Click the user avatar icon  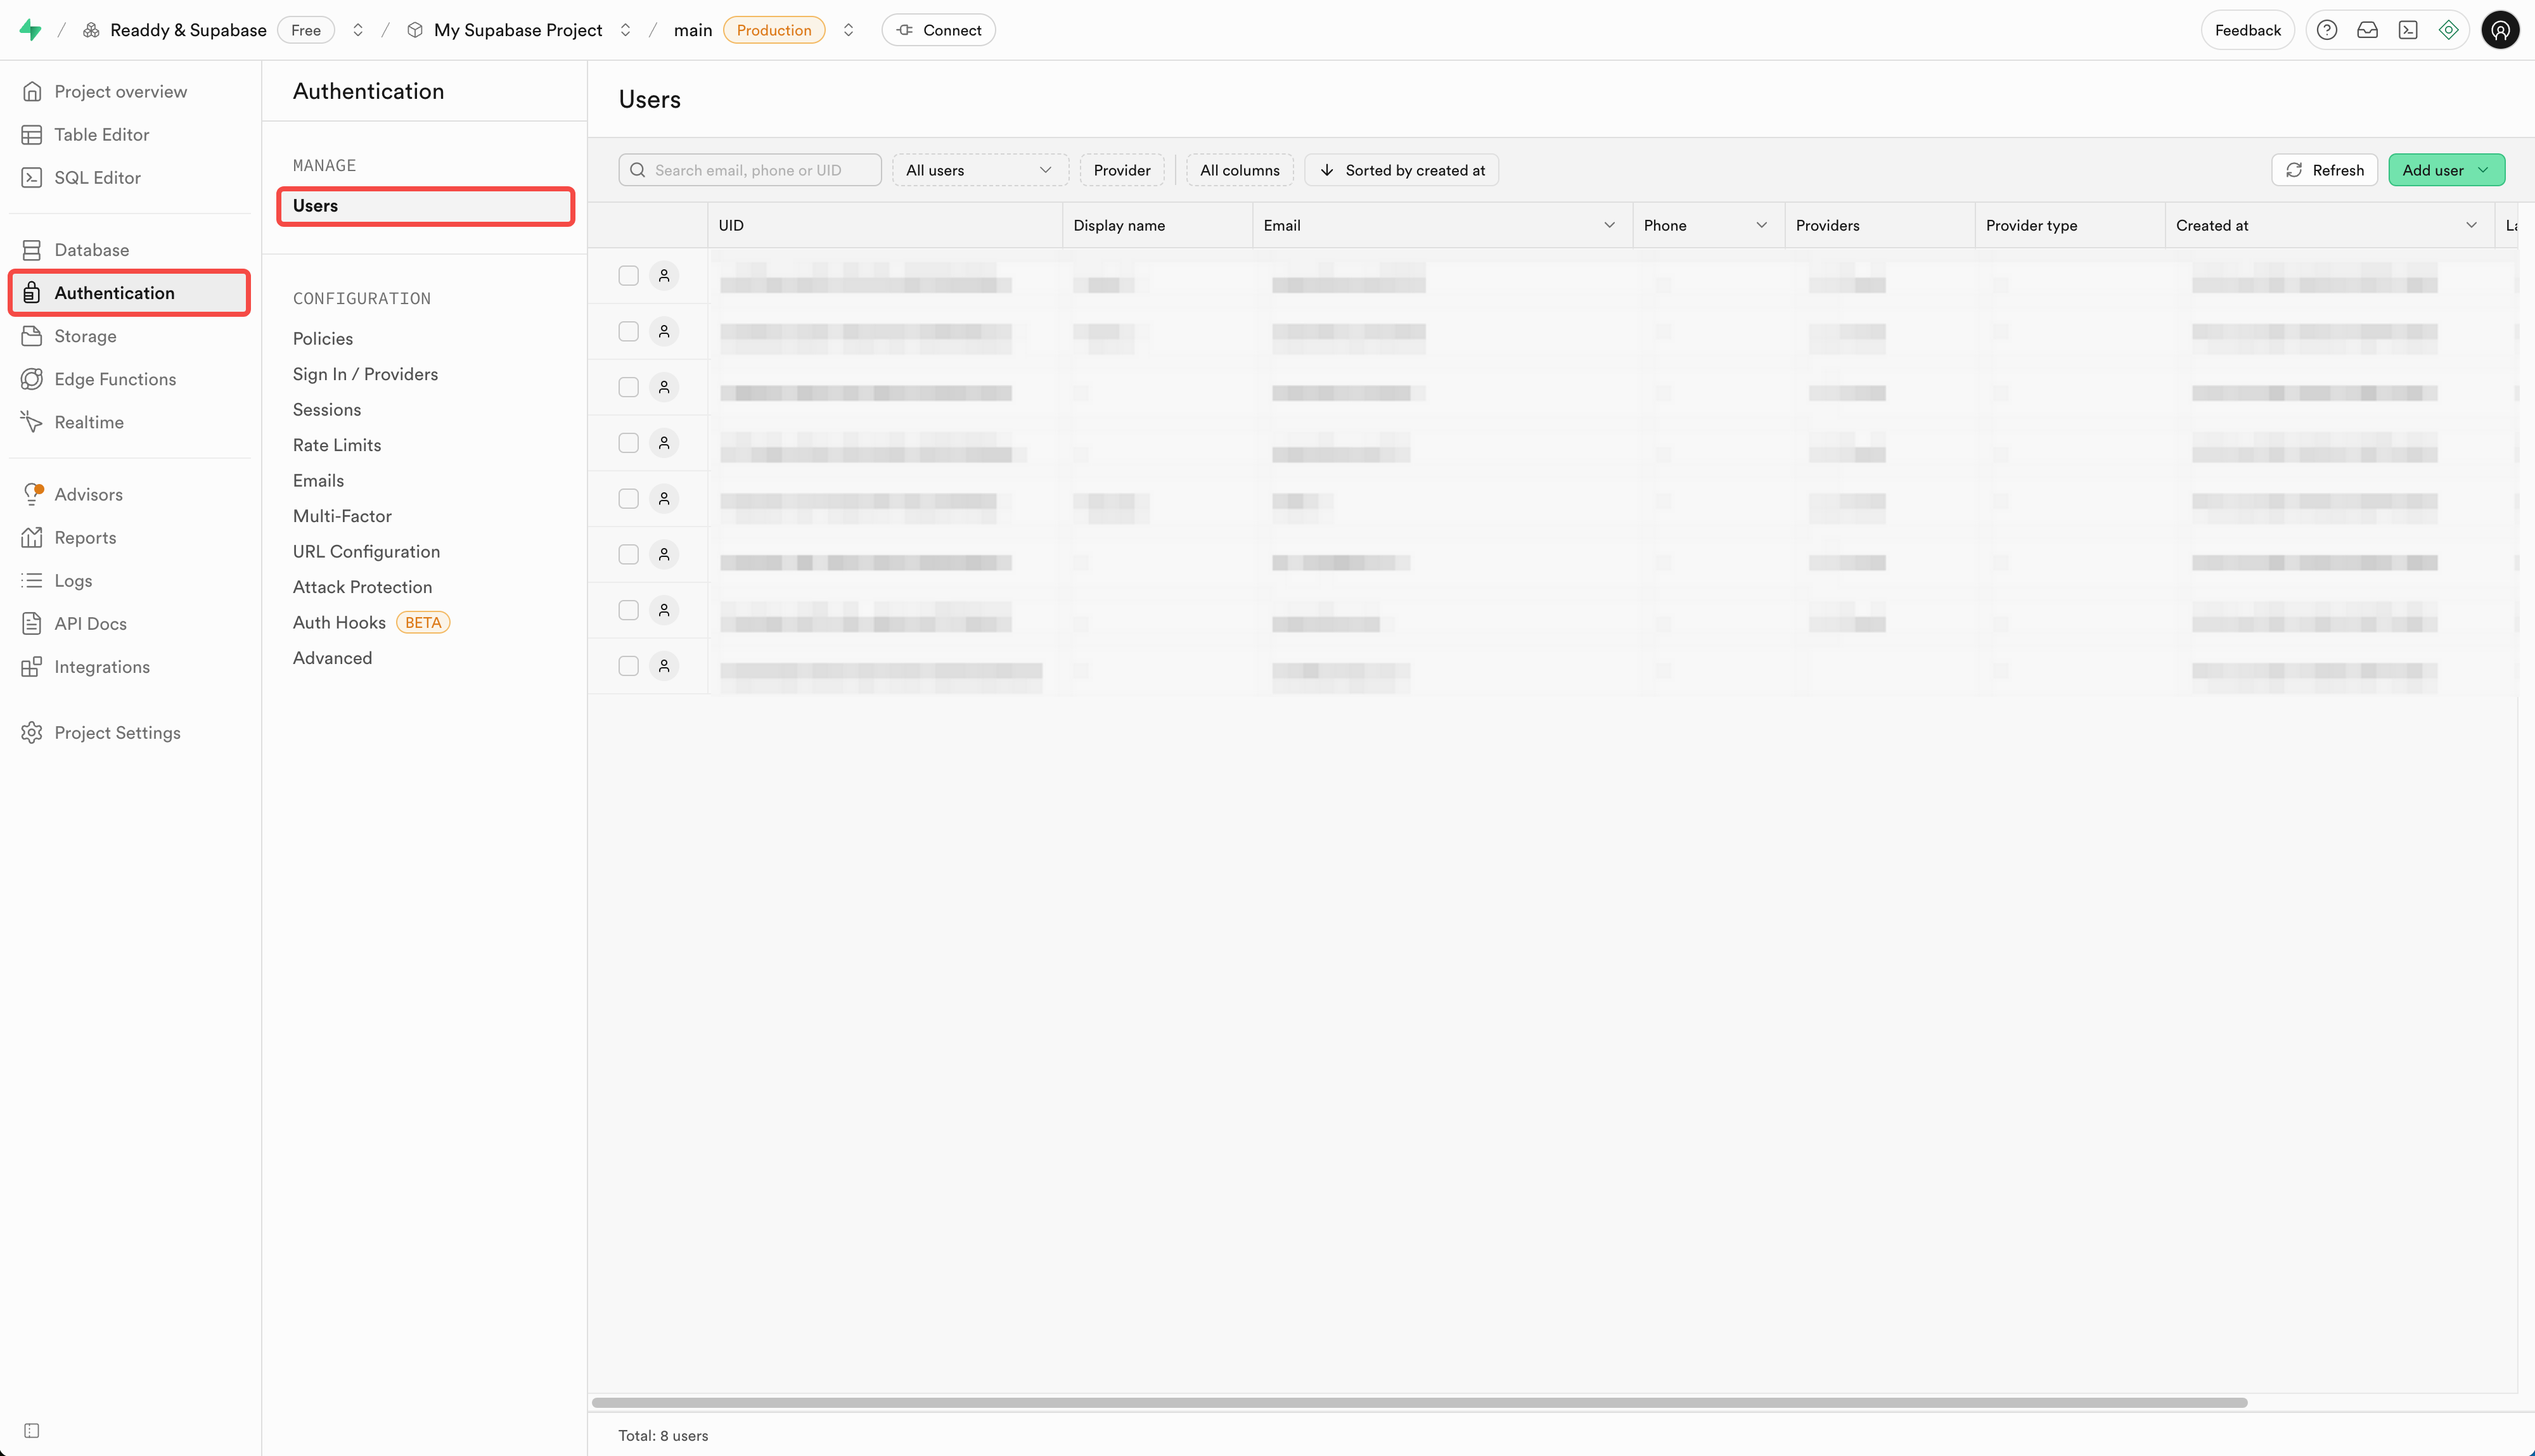[x=2500, y=30]
